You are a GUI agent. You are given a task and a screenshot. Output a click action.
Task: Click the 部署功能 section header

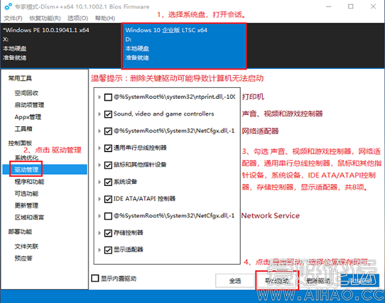click(x=20, y=231)
